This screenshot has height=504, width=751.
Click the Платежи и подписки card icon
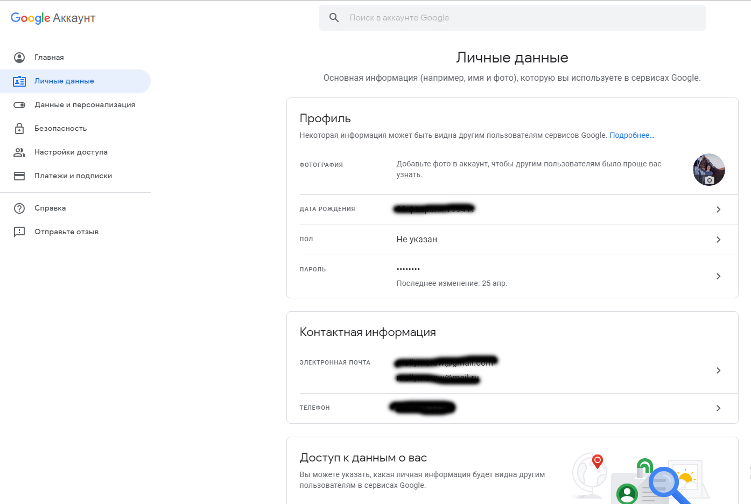[19, 176]
